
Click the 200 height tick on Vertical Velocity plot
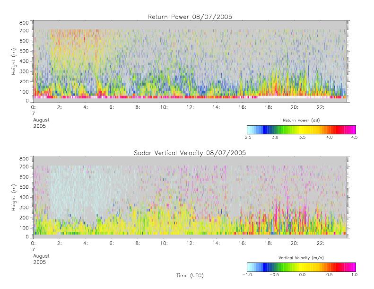[24, 218]
